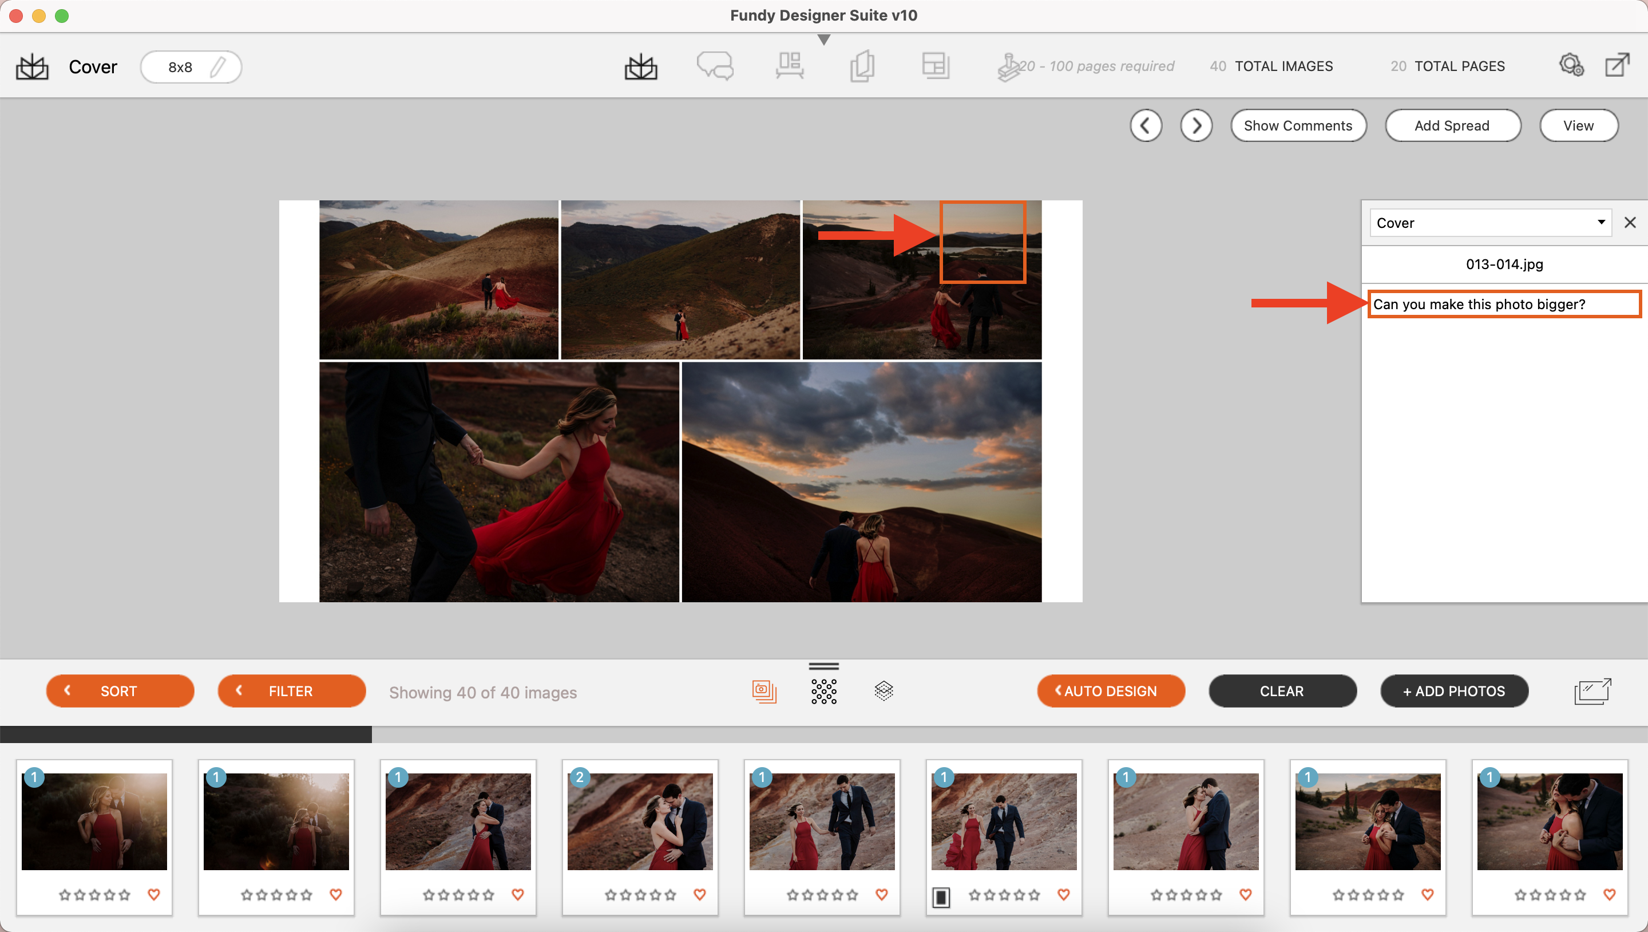1648x932 pixels.
Task: Expand the SORT options
Action: click(x=120, y=692)
